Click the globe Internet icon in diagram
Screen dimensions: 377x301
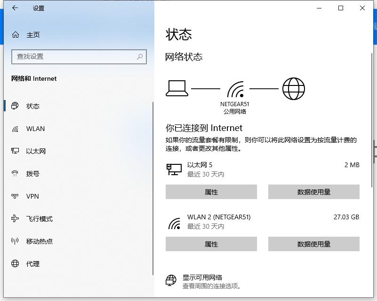point(293,88)
